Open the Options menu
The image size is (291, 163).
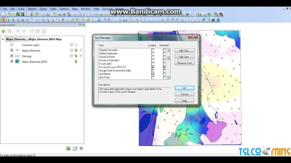pyautogui.click(x=64, y=9)
